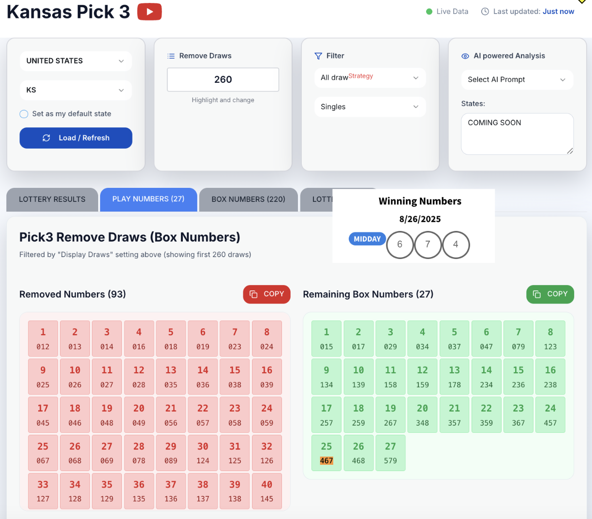The height and width of the screenshot is (519, 592).
Task: Select remaining box number 468
Action: click(358, 453)
